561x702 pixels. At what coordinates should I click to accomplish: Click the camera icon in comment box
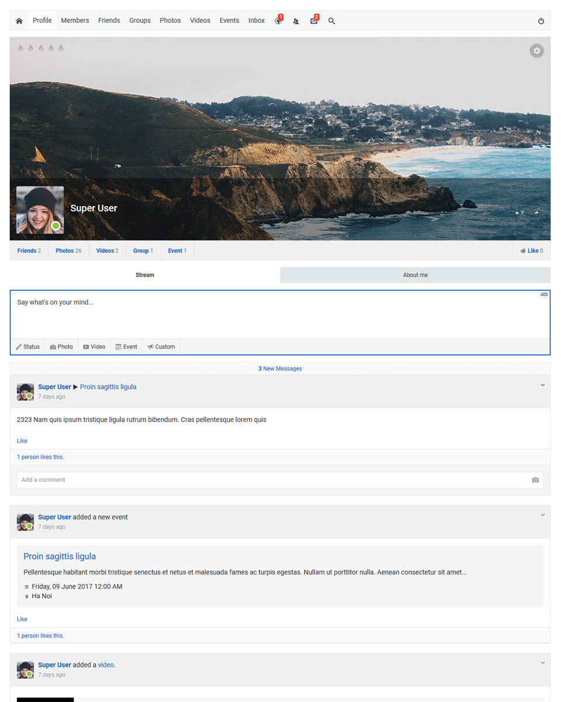click(535, 480)
